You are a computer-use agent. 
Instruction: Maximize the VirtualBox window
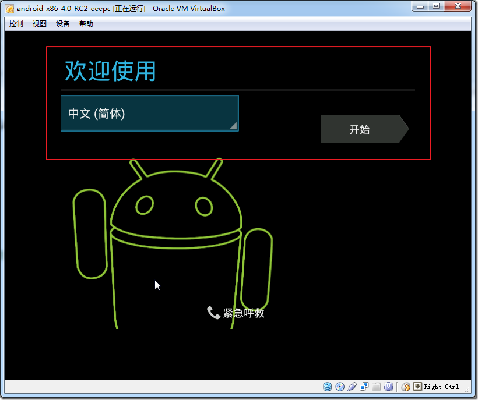click(436, 6)
